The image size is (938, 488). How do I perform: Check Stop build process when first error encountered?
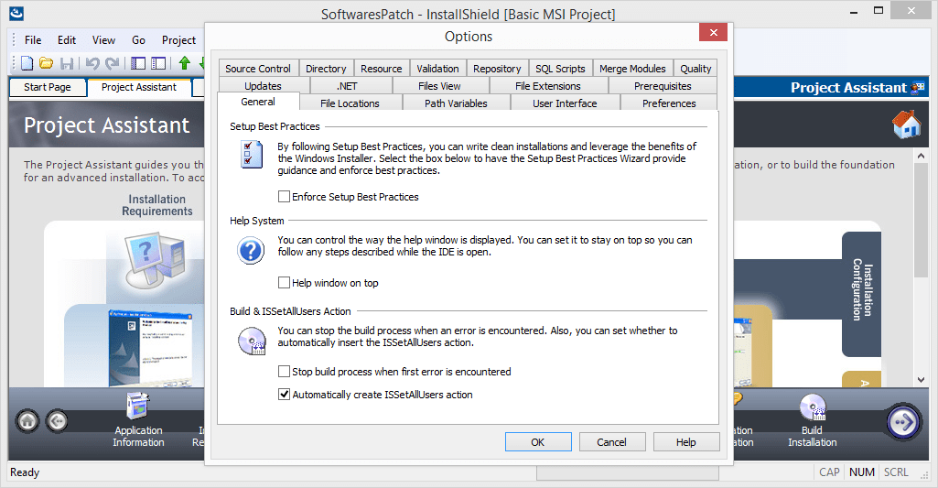coord(285,371)
